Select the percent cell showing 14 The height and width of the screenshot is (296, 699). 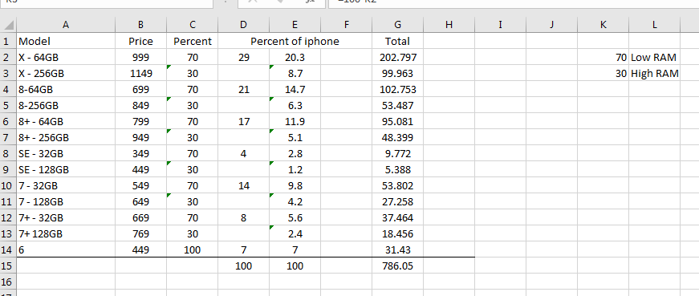click(x=243, y=186)
